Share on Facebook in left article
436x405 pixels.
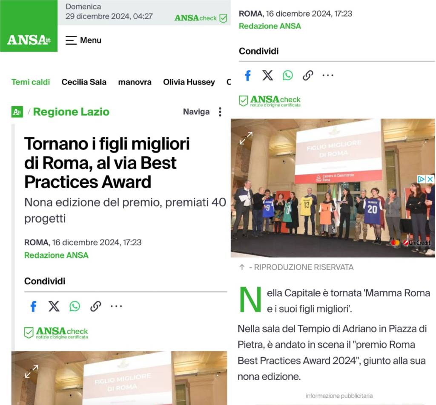[x=33, y=306]
